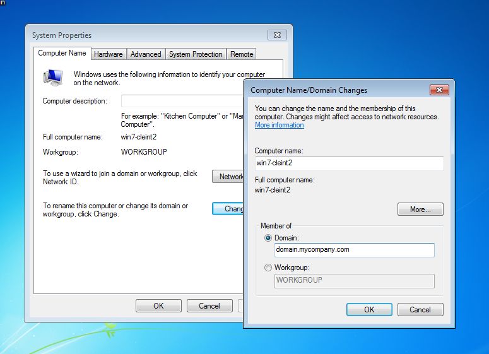Close the Computer Name/Domain Changes dialog

(x=439, y=90)
